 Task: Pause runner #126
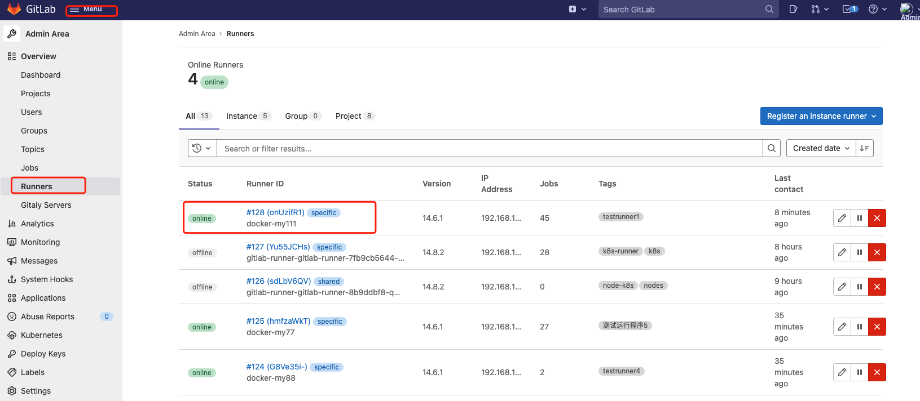860,287
